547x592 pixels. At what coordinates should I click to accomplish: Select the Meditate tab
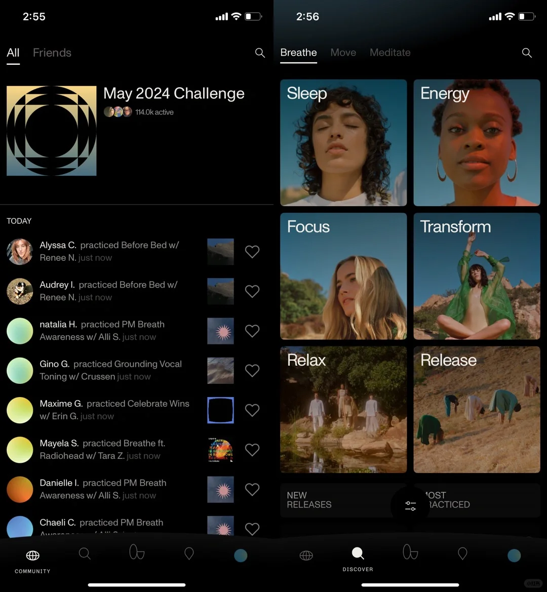(x=390, y=53)
